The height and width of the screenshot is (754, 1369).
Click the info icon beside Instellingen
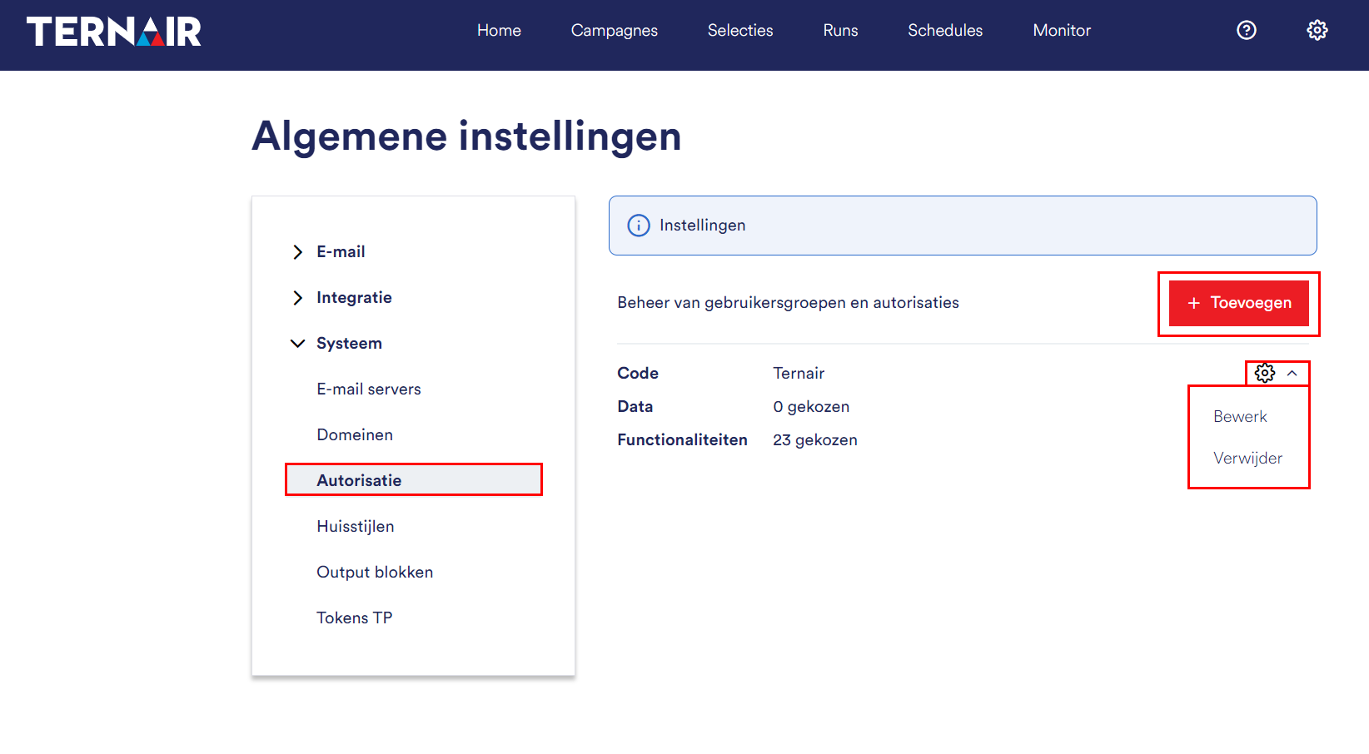[x=639, y=226]
